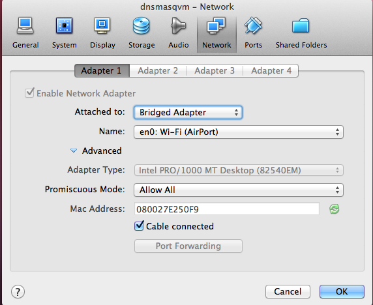This screenshot has width=373, height=305.
Task: Confirm settings with the OK button
Action: pyautogui.click(x=342, y=291)
